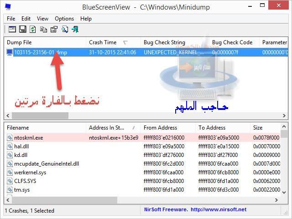Click the file icon next to hal.dll
This screenshot has height=219, width=292.
click(10, 146)
